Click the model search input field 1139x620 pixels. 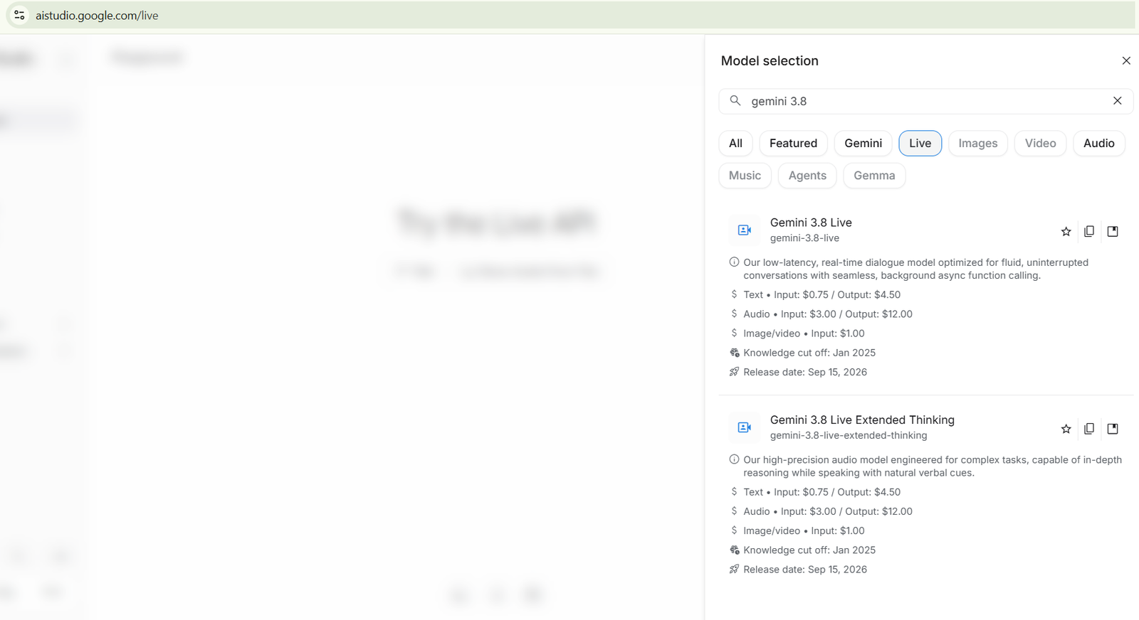click(925, 101)
